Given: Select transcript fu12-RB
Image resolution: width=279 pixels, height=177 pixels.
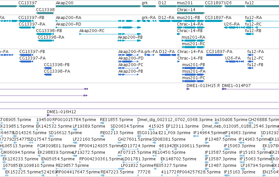Looking at the screenshot, I should tap(253, 31).
